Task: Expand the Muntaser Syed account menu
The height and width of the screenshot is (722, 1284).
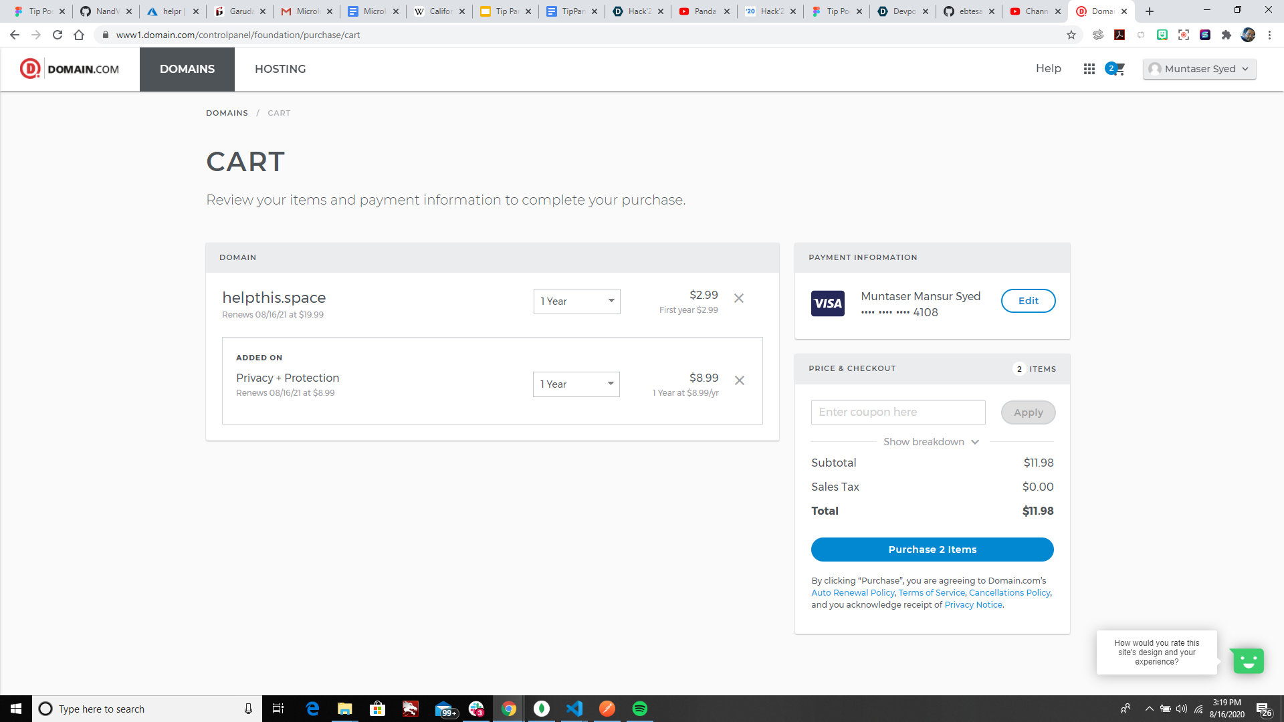Action: (1199, 69)
